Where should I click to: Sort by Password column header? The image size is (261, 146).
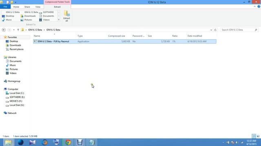tap(138, 36)
